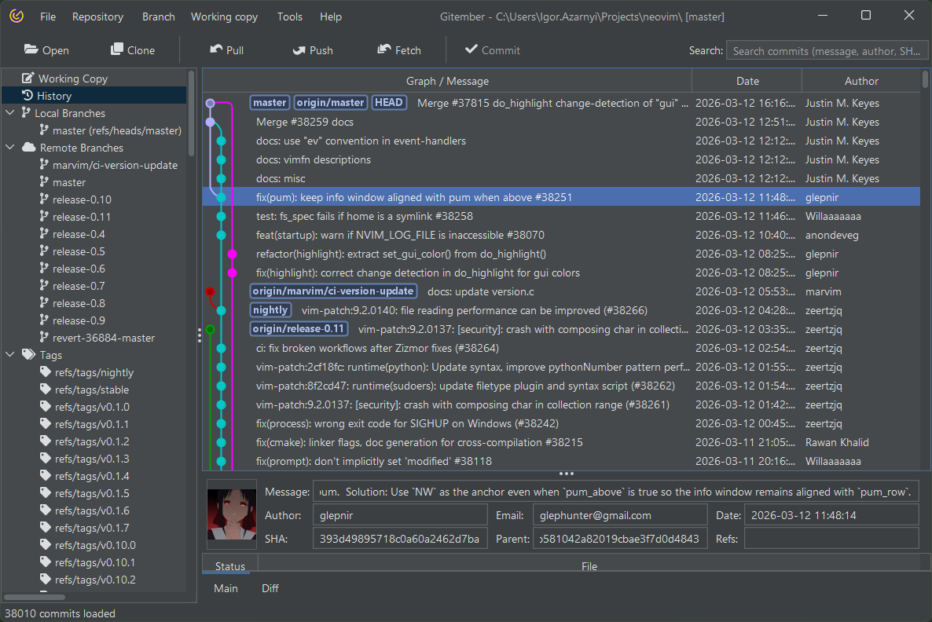Viewport: 932px width, 622px height.
Task: Select the release-0.10 remote branch
Action: pos(82,199)
